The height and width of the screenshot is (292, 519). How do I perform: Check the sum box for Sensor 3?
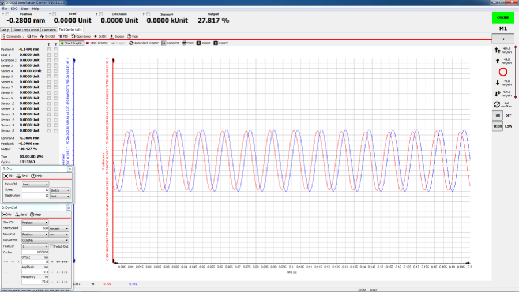point(55,66)
